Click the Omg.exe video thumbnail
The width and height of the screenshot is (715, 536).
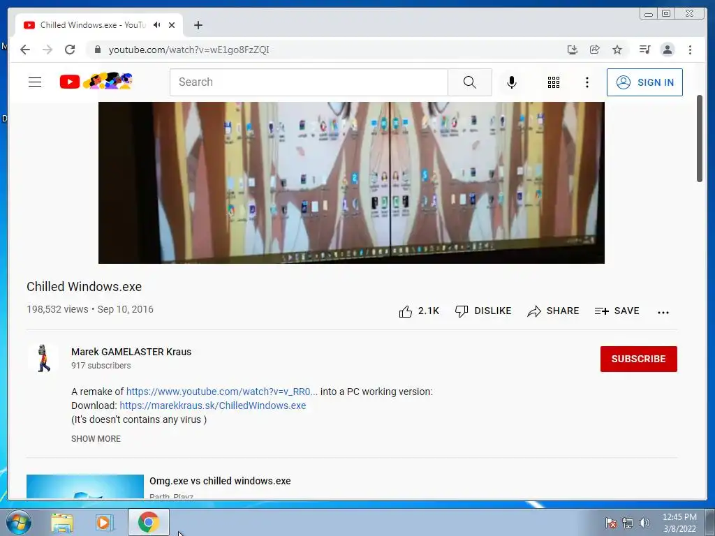tap(84, 486)
